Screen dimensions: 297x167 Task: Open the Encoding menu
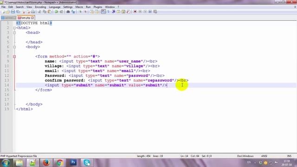[40, 7]
